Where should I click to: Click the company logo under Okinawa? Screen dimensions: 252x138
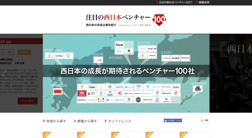point(198,89)
